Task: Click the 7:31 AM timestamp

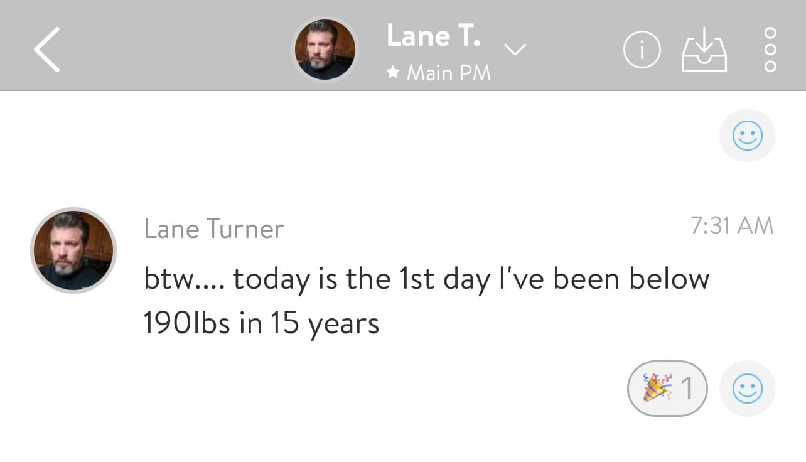Action: (x=732, y=226)
